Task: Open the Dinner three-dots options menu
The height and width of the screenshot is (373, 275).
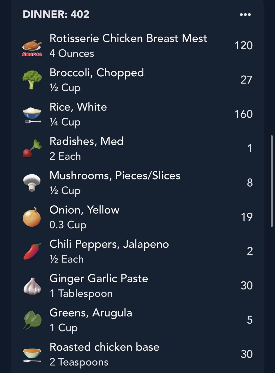Action: pyautogui.click(x=245, y=15)
